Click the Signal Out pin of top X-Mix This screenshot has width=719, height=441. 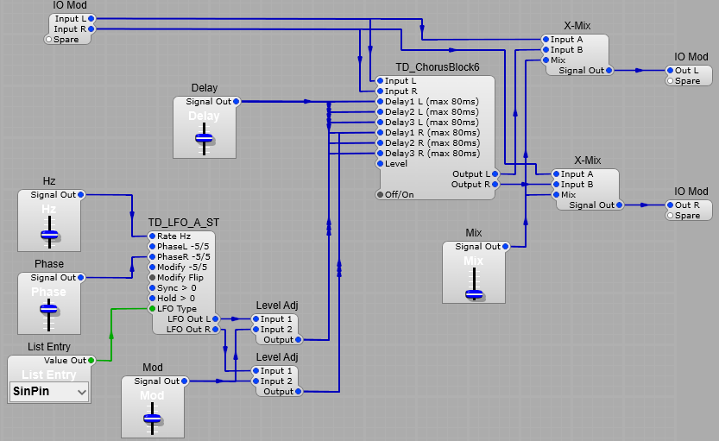[609, 70]
